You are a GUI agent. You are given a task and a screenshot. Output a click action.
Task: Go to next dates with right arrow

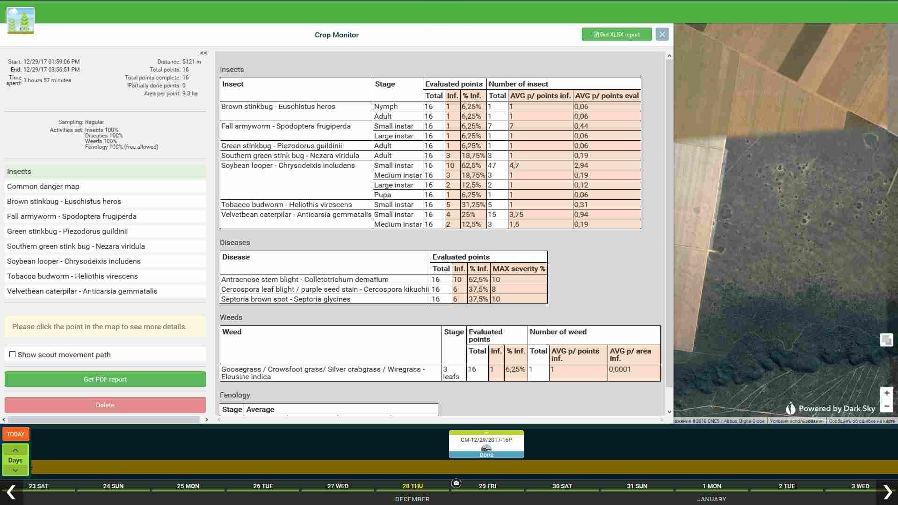coord(887,492)
